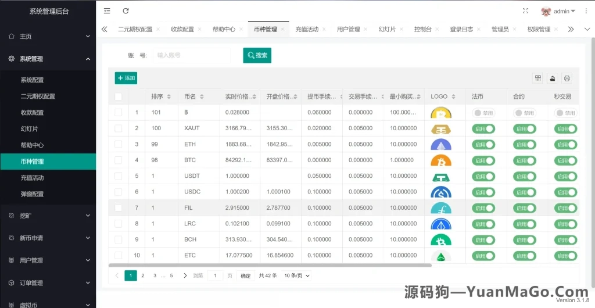Click the 确定 page jump button
Viewport: 595px width, 308px height.
[246, 276]
